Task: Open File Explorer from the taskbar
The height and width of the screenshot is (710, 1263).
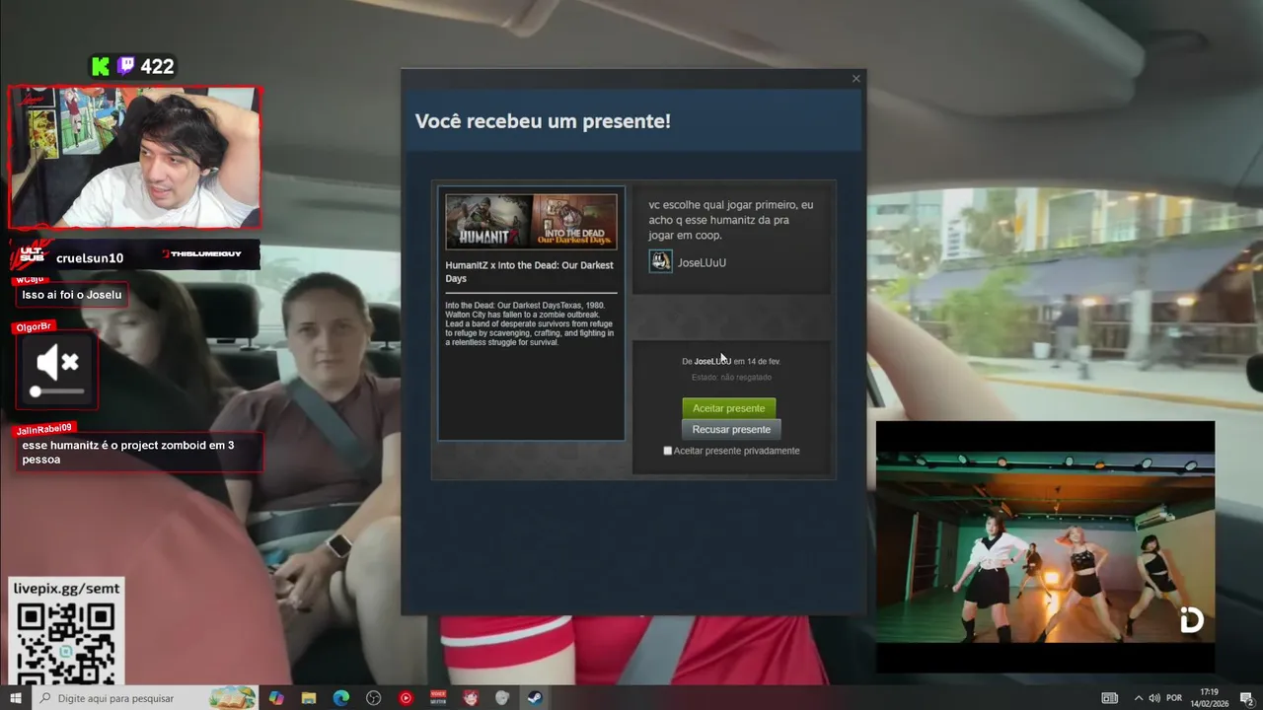Action: click(309, 698)
